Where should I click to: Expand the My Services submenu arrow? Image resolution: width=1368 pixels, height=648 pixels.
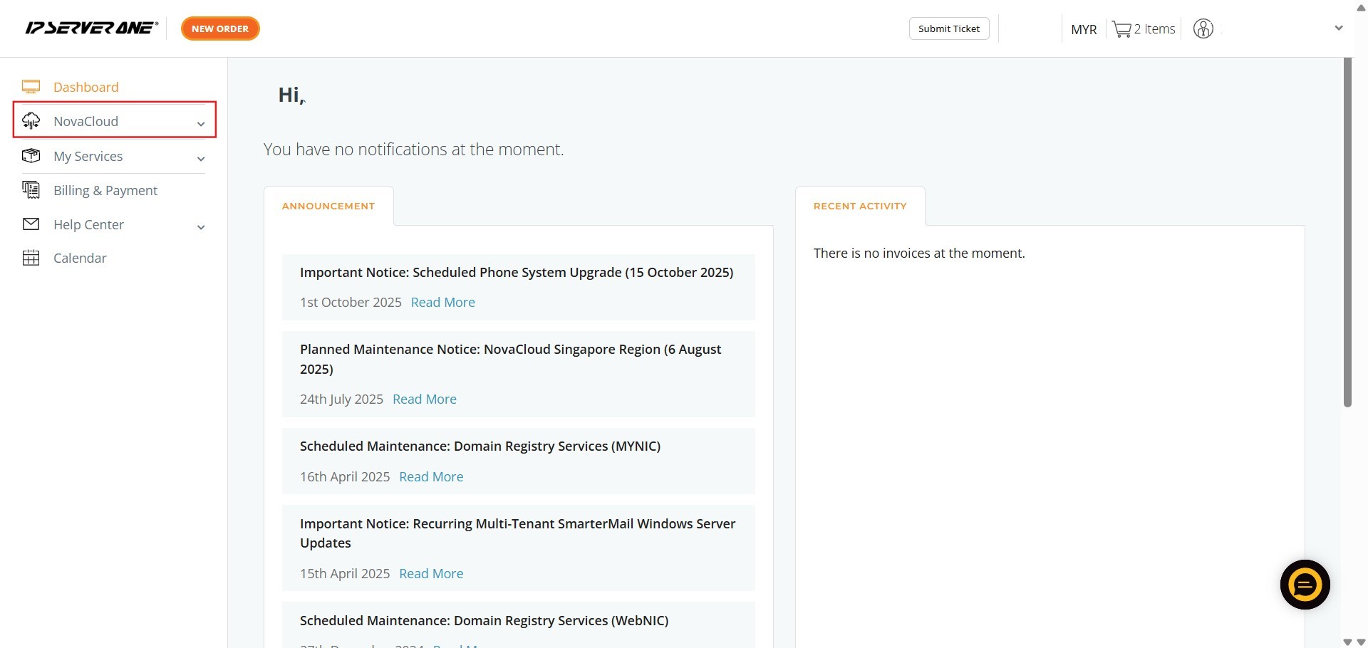201,159
